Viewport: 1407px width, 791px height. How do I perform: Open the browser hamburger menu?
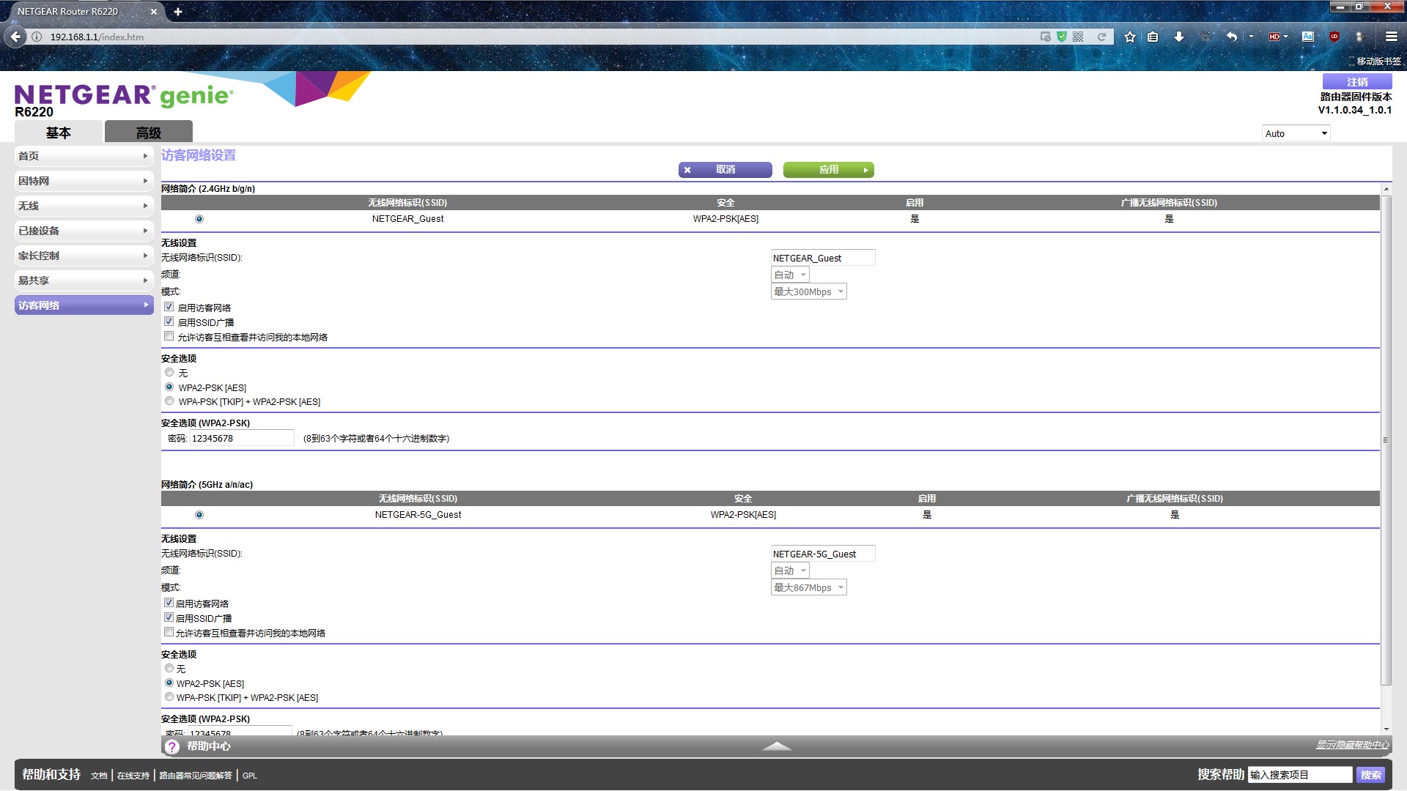[x=1392, y=37]
